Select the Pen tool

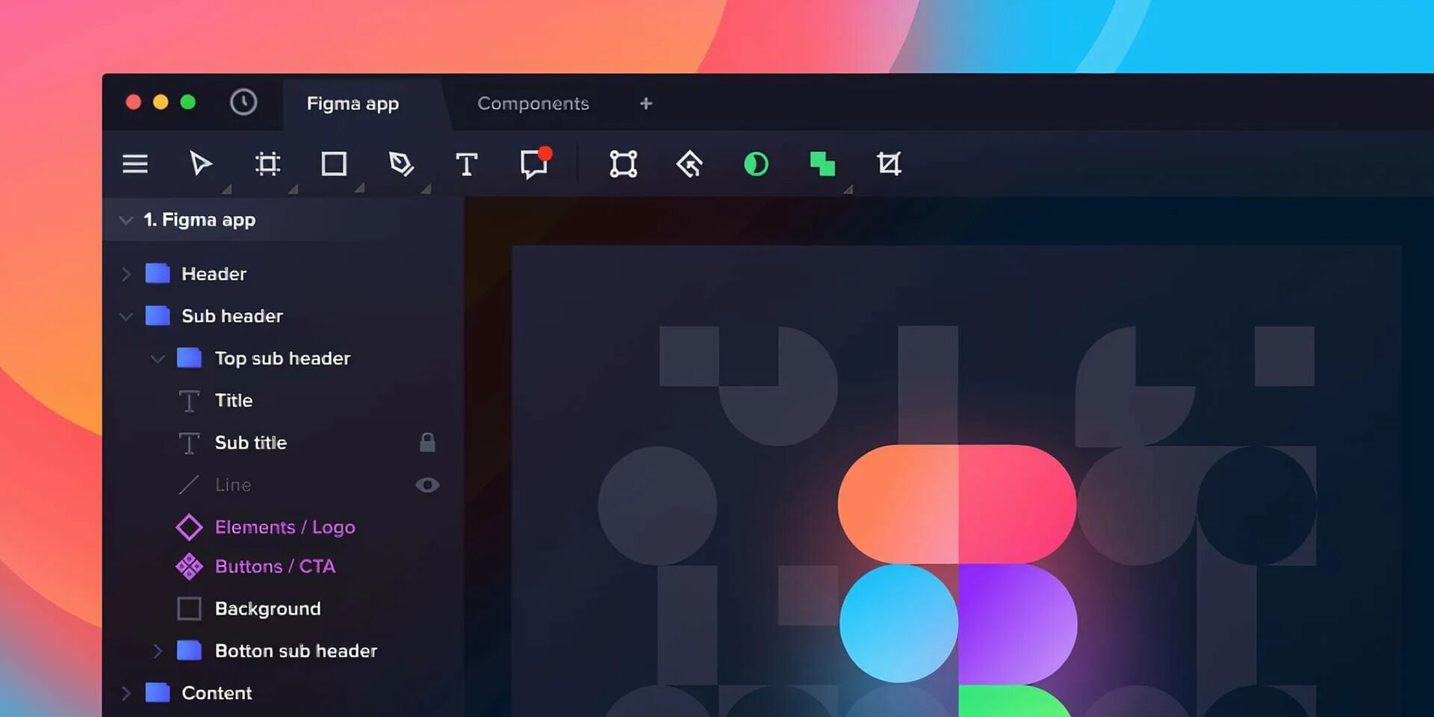click(401, 164)
